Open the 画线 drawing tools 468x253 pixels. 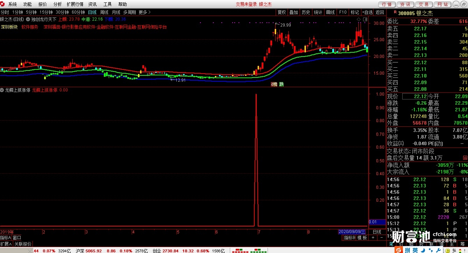pos(330,12)
